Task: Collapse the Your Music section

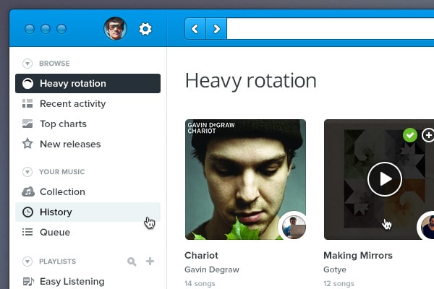Action: pyautogui.click(x=27, y=172)
